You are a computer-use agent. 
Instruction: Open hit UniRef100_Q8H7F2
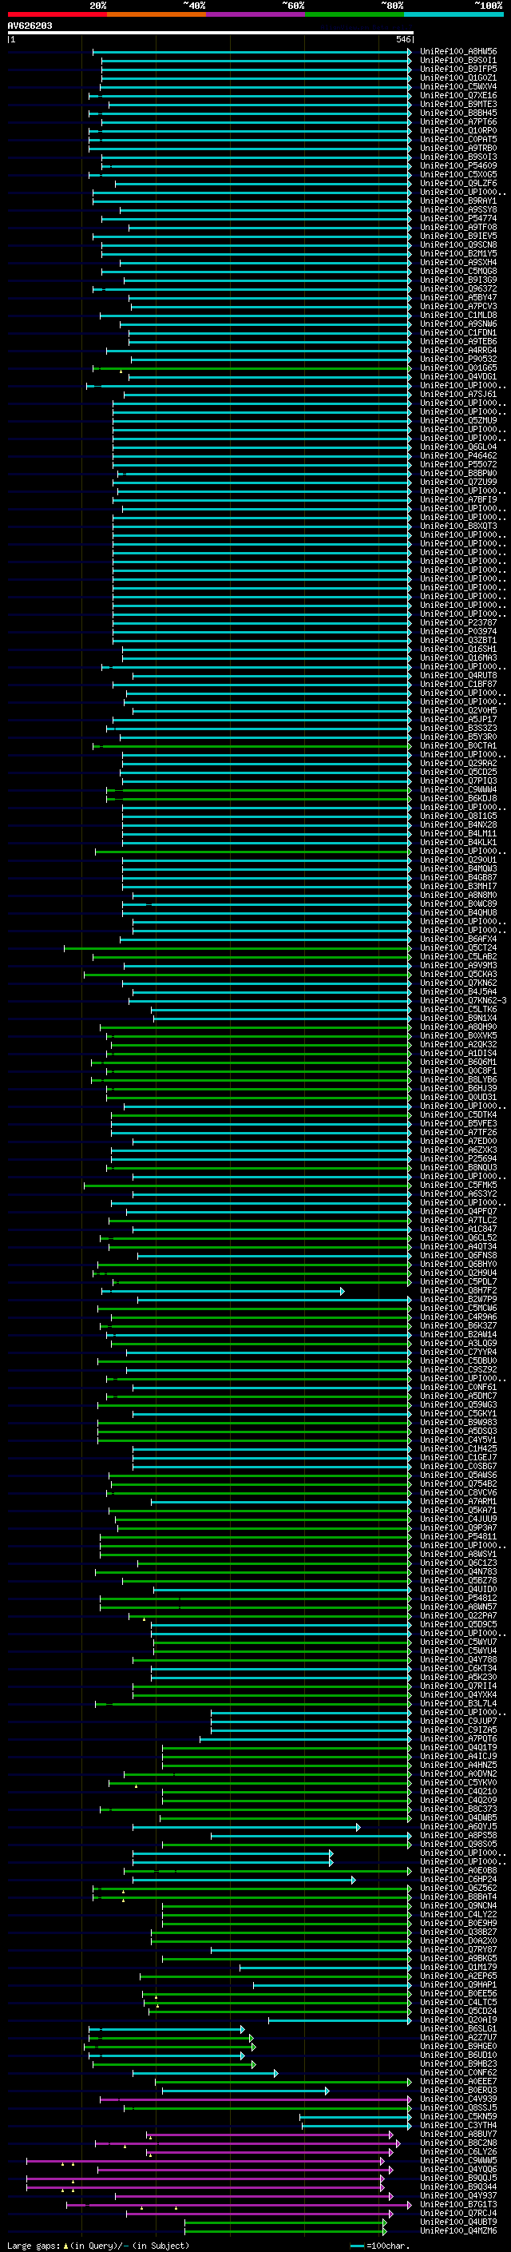(458, 1291)
